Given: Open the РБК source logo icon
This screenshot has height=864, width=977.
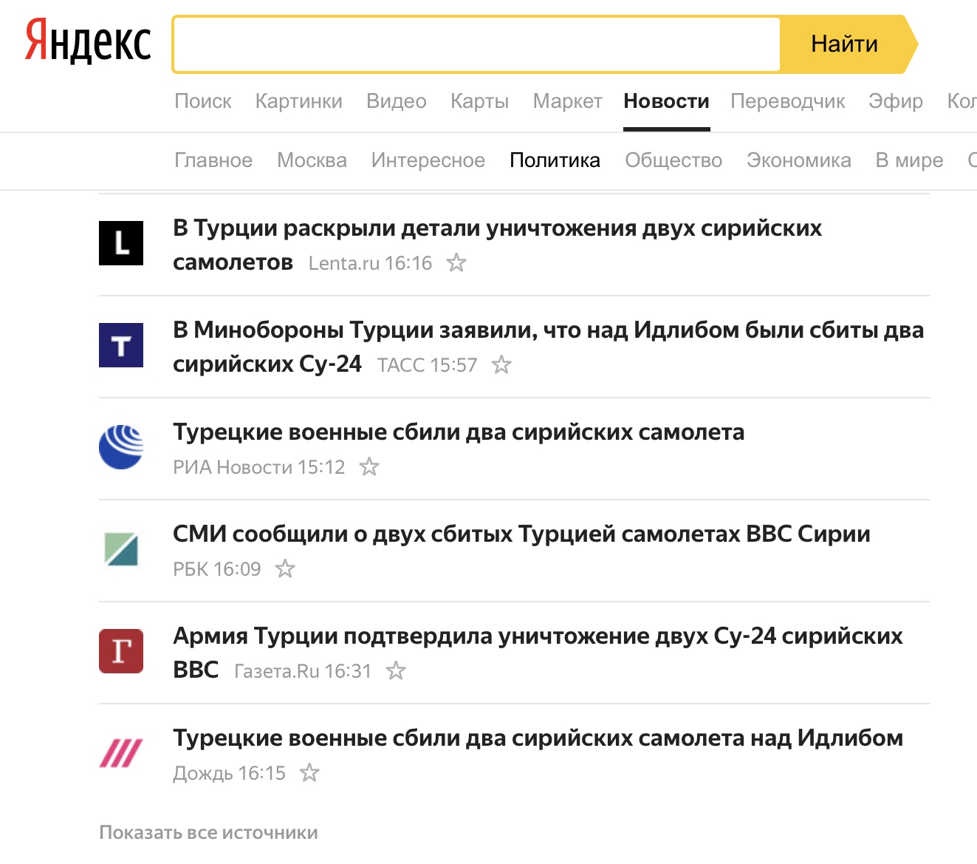Looking at the screenshot, I should 121,549.
